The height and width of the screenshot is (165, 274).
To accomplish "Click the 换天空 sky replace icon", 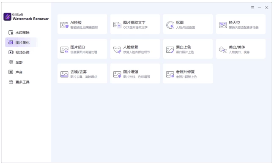I will click(x=223, y=25).
